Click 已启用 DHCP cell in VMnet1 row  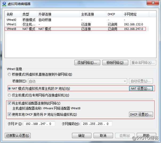click(x=112, y=24)
